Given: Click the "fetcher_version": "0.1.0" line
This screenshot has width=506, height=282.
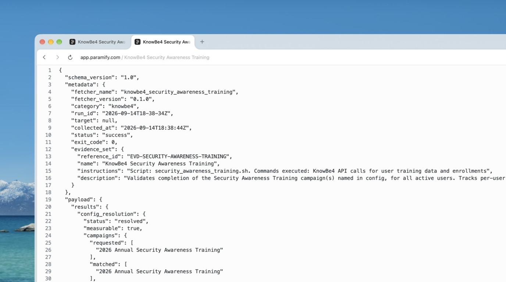Looking at the screenshot, I should [x=113, y=99].
